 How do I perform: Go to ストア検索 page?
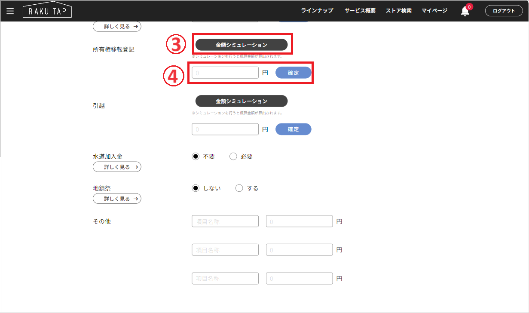tap(399, 11)
